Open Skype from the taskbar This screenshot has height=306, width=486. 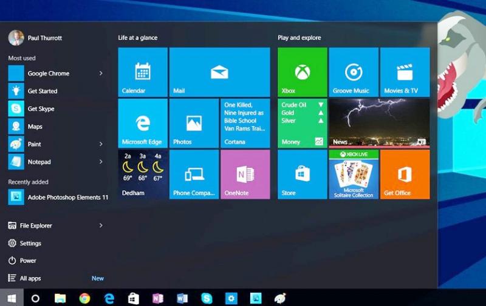coord(207,298)
